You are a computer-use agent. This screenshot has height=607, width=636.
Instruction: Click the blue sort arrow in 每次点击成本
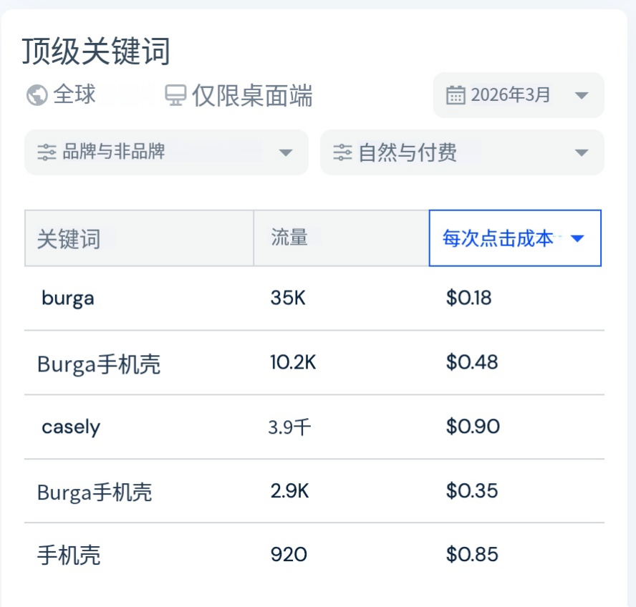click(577, 238)
